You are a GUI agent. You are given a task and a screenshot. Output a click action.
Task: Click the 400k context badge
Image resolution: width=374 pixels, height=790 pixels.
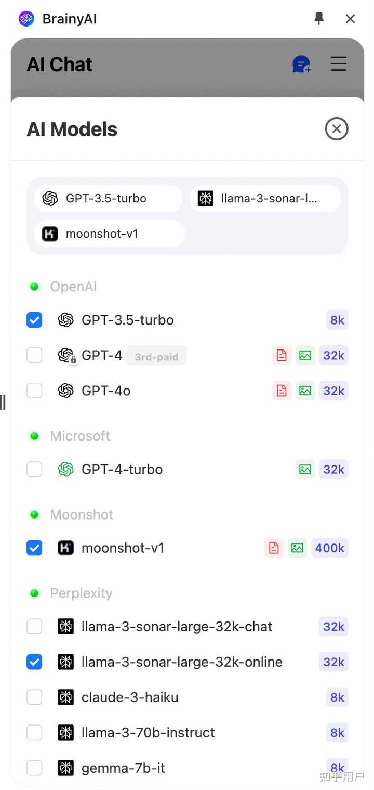tap(330, 548)
